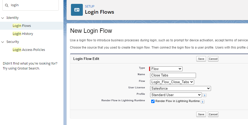
Task: Open Login History in the sidebar
Action: tap(23, 34)
